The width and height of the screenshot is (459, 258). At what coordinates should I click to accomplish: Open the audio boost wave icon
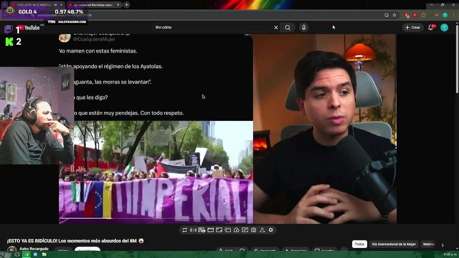coord(193,230)
